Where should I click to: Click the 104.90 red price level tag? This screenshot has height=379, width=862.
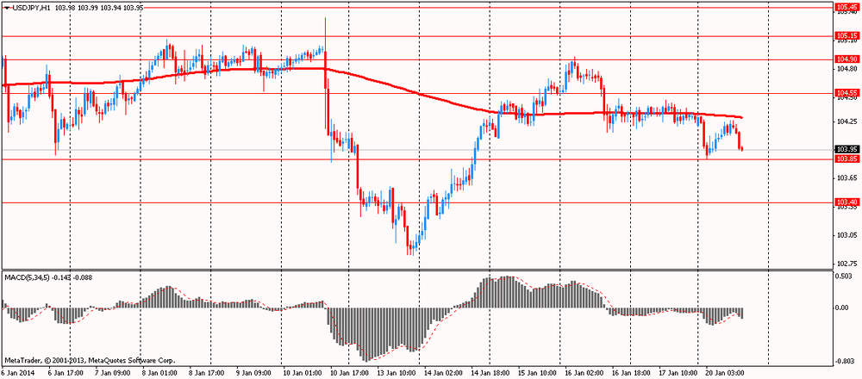point(846,59)
